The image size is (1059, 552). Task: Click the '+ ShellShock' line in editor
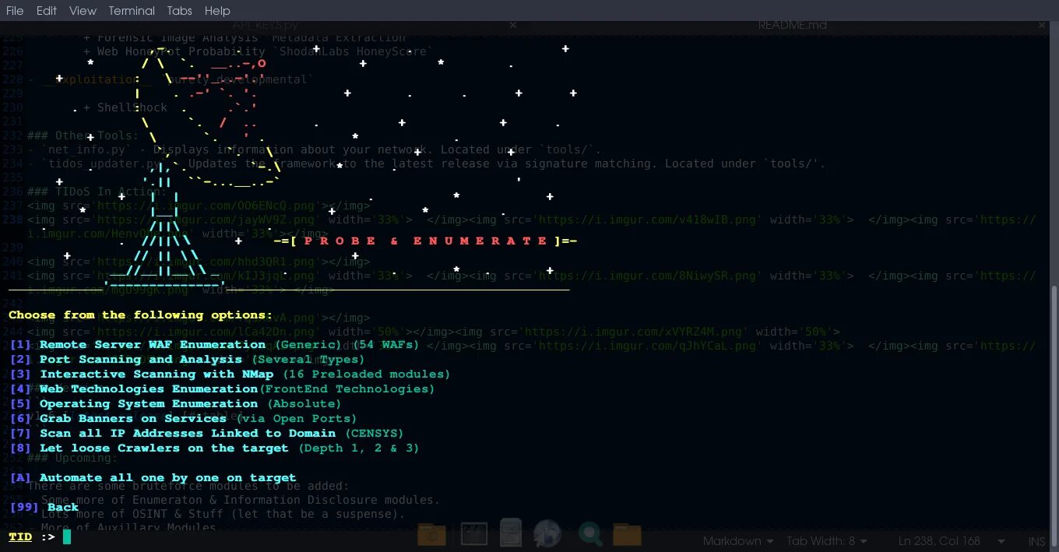click(x=125, y=107)
